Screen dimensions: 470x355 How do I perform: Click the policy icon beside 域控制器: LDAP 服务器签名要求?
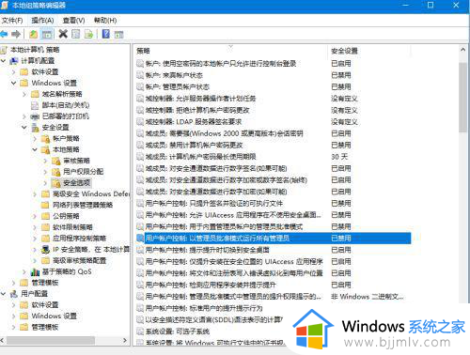pos(140,122)
